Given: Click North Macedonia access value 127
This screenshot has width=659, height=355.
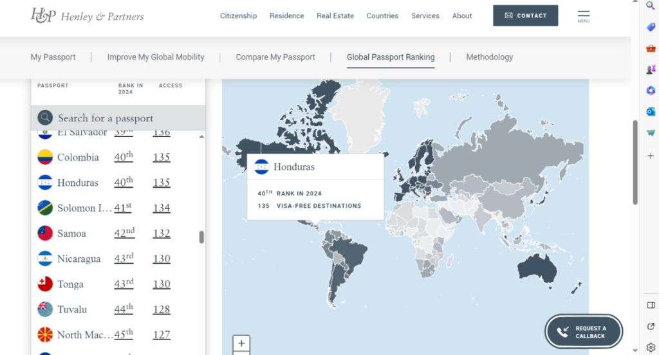Looking at the screenshot, I should pos(162,335).
